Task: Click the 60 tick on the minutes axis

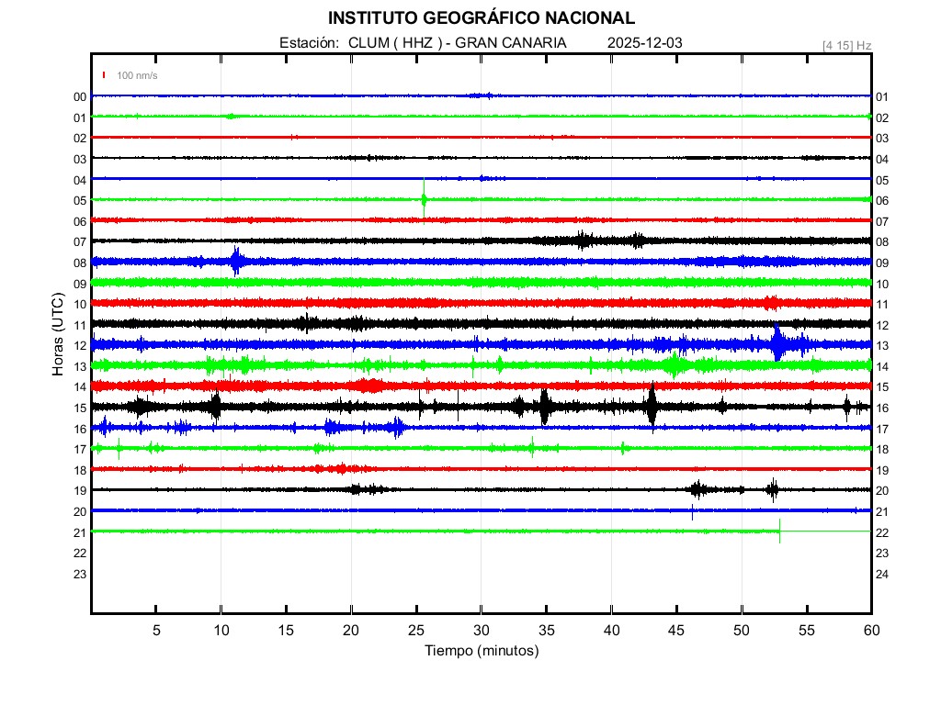Action: tap(870, 630)
